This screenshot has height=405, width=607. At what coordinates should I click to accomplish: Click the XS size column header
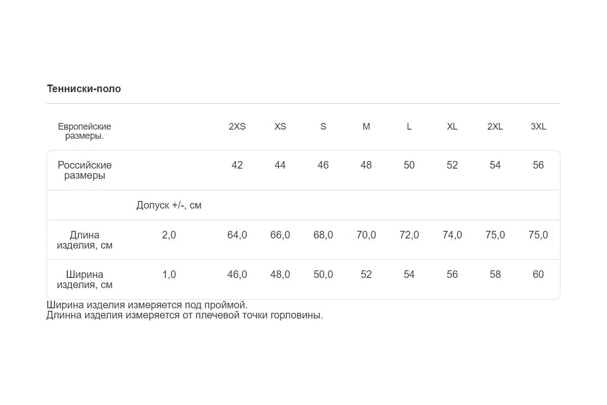click(280, 127)
